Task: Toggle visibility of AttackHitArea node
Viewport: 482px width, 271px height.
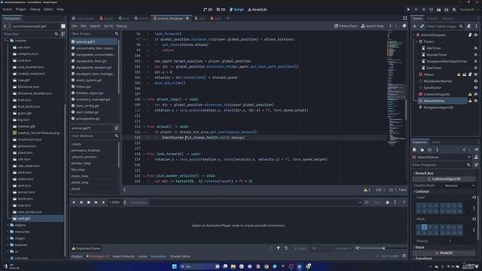Action: pyautogui.click(x=476, y=101)
